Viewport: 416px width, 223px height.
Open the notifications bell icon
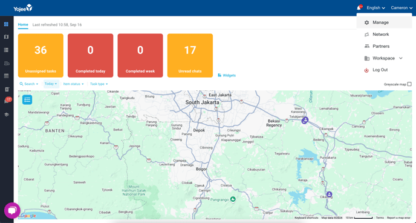[359, 8]
